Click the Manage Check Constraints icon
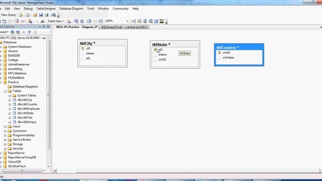This screenshot has width=322, height=181. (156, 21)
